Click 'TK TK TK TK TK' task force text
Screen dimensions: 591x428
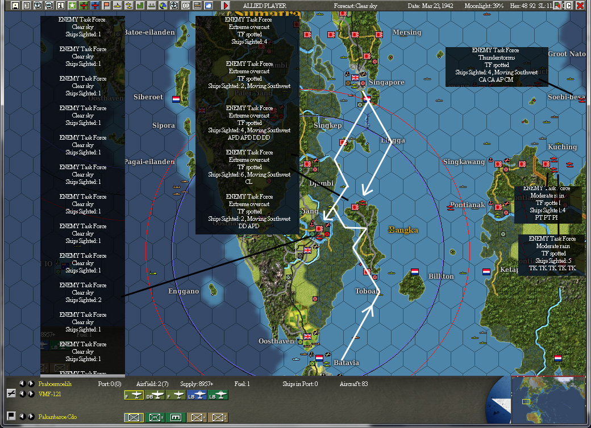pos(552,268)
